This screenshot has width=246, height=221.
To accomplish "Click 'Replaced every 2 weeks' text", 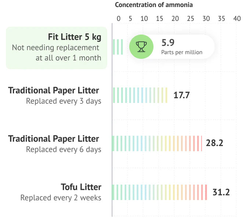I will (x=61, y=198).
